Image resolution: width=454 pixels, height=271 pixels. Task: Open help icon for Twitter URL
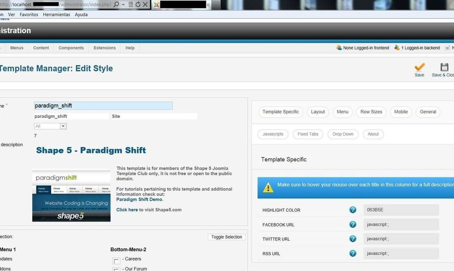[x=352, y=238]
